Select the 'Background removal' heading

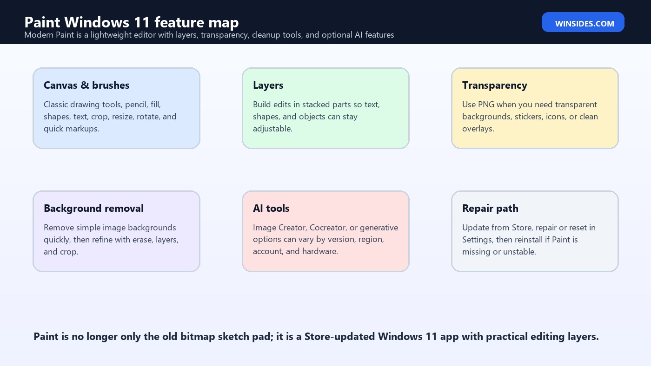coord(93,208)
